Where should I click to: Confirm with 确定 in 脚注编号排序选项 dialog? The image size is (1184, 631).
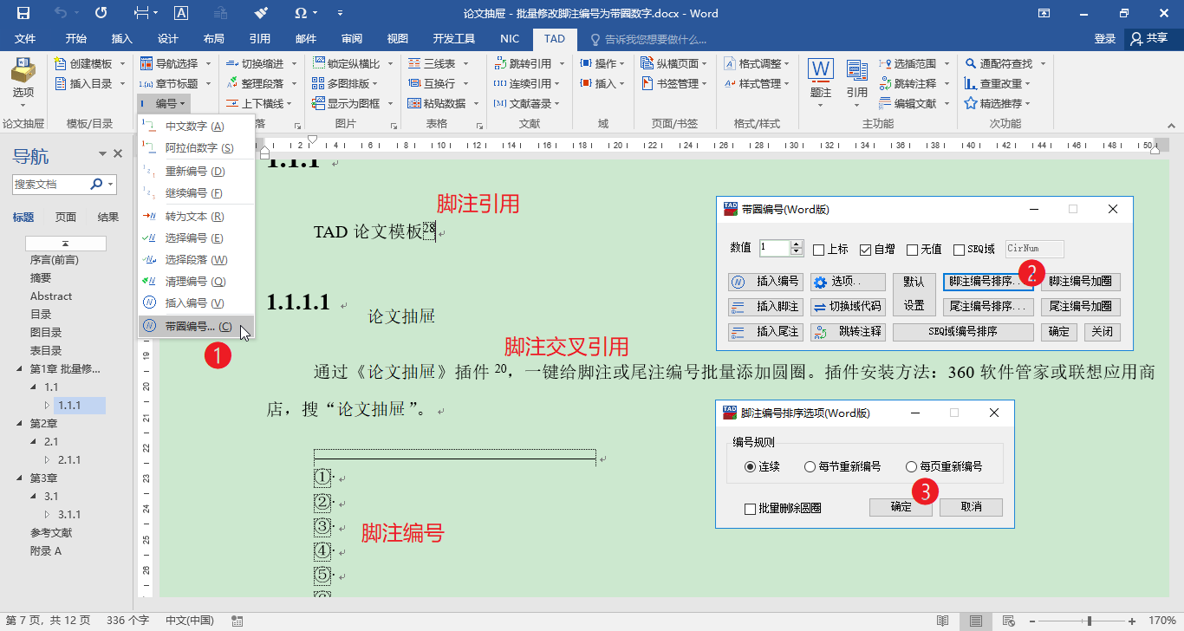[901, 507]
